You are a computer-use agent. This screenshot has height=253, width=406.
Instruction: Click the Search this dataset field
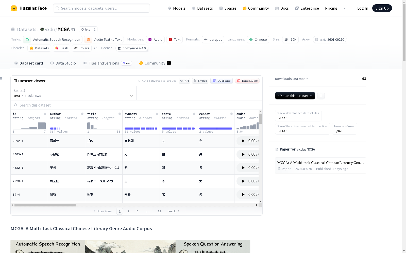[137, 105]
